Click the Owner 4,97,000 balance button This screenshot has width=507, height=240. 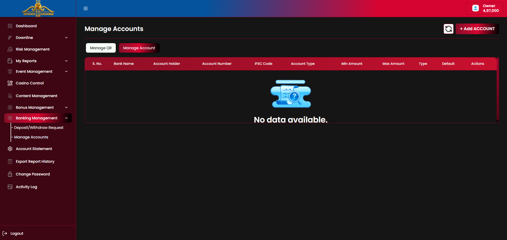(484, 8)
